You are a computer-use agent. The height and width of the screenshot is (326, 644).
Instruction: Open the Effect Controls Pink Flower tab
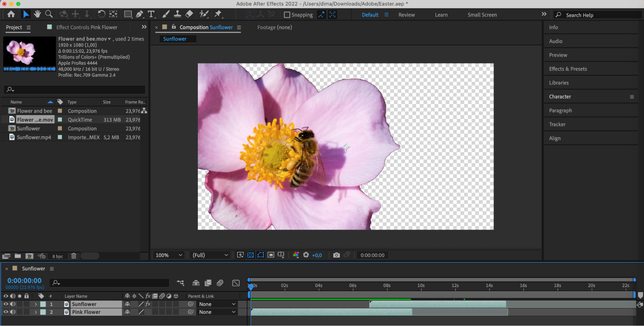pyautogui.click(x=87, y=27)
